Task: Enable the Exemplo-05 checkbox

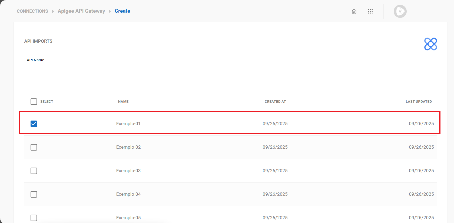Action: 34,218
